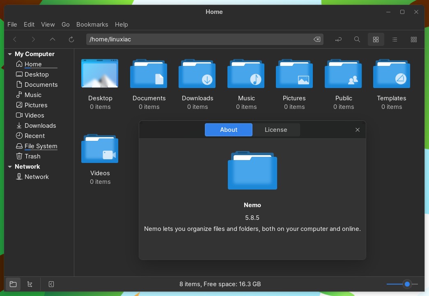Open Trash in the sidebar
429x296 pixels.
click(32, 156)
